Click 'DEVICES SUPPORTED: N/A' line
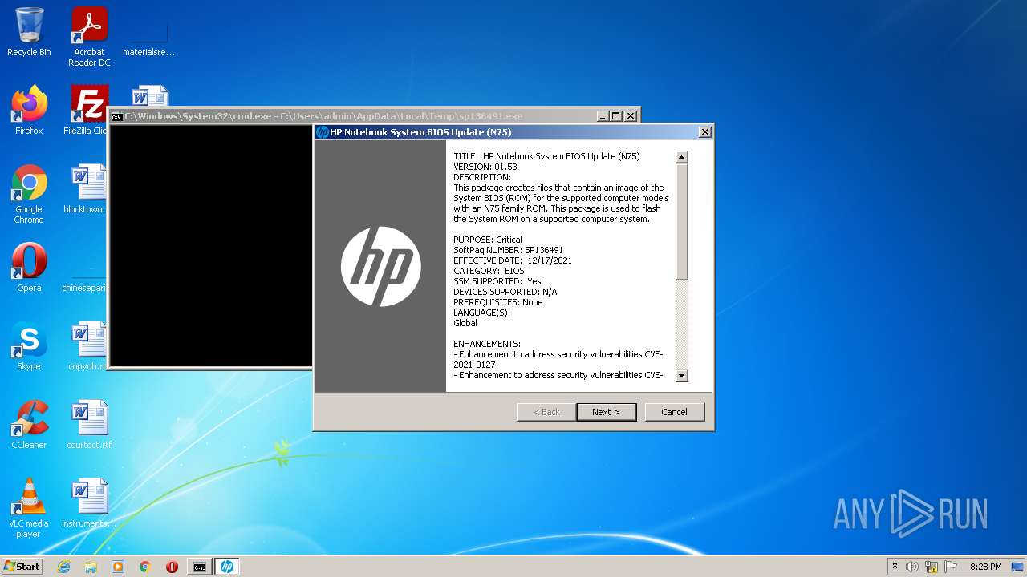1027x577 pixels. 505,292
